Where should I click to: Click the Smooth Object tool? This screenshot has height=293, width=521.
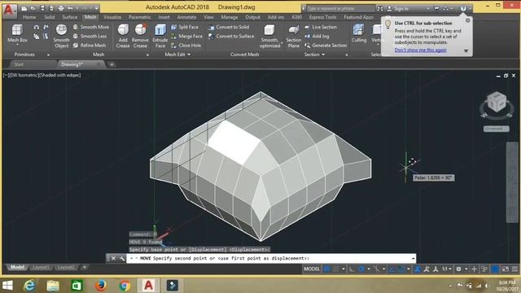point(61,36)
